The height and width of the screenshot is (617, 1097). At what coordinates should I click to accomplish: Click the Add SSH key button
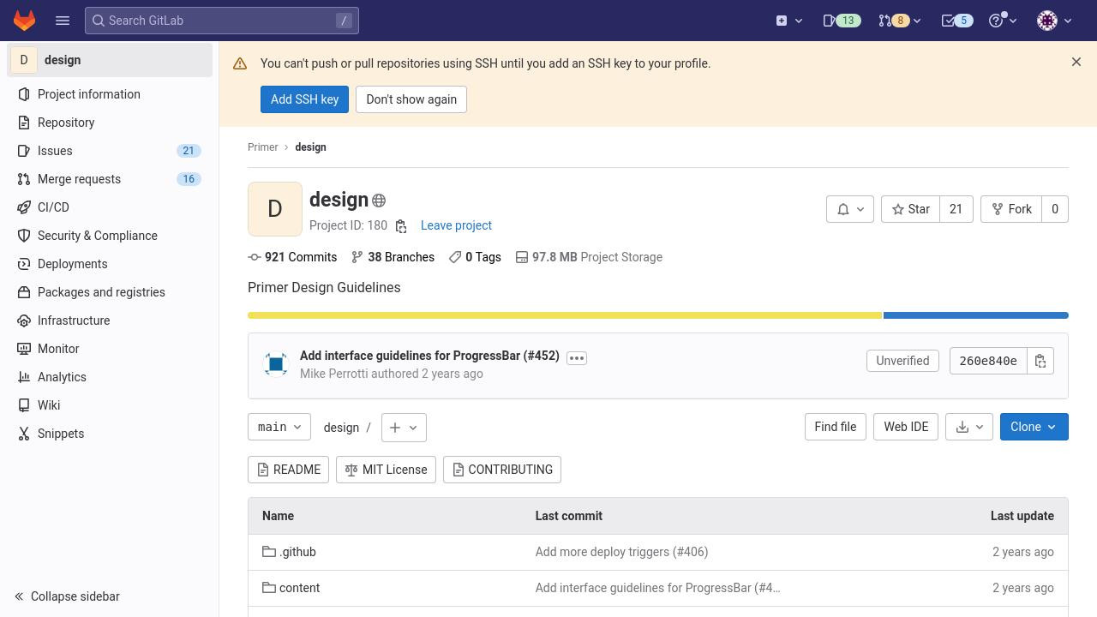click(x=304, y=99)
